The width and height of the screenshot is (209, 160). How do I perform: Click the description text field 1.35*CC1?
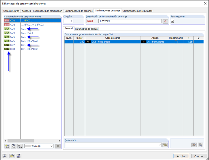(x=130, y=21)
